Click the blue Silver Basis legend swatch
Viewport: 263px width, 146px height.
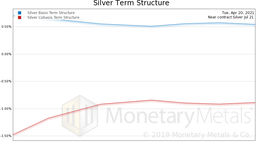point(20,13)
